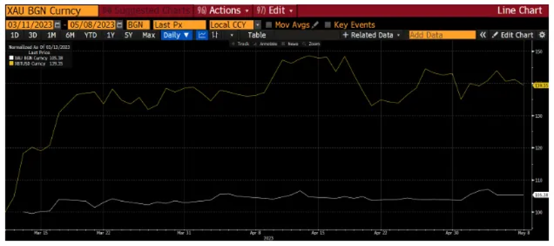The height and width of the screenshot is (246, 554).
Task: Expand the Local CCY dropdown arrow
Action: [x=258, y=25]
